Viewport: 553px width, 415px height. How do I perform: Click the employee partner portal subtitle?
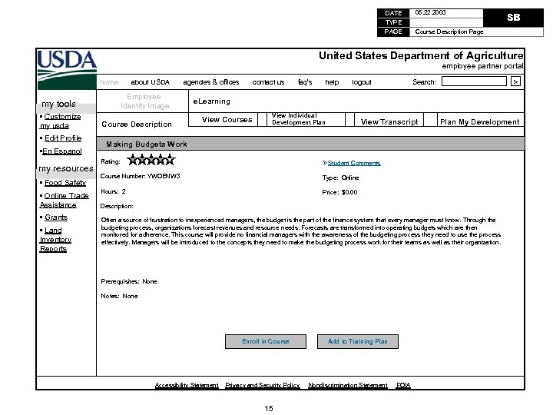pyautogui.click(x=482, y=66)
